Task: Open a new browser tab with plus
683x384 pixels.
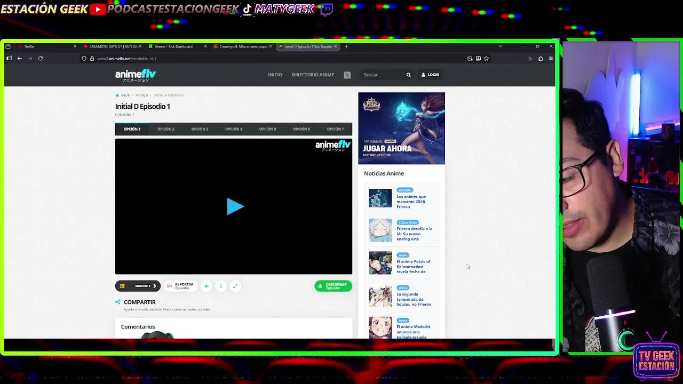Action: [x=346, y=46]
